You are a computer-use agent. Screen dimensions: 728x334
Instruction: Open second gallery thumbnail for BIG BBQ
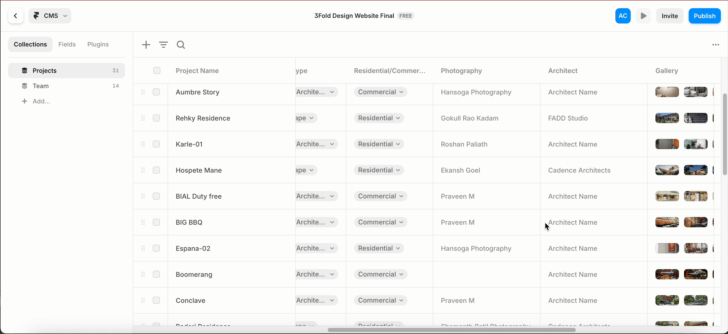(696, 222)
